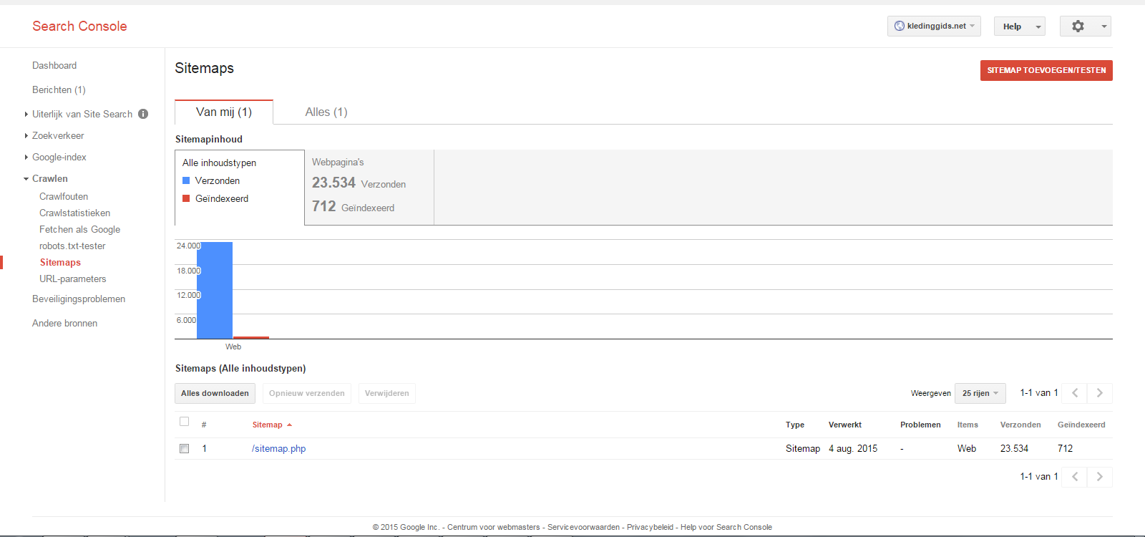The width and height of the screenshot is (1145, 537).
Task: Click the sort arrow beside Sitemap column
Action: [289, 425]
